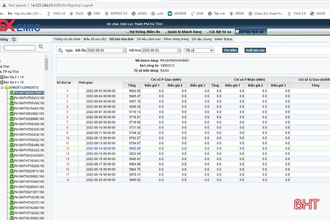The width and height of the screenshot is (330, 220).
Task: Open the Tất cả dropdown filter
Action: pyautogui.click(x=199, y=51)
